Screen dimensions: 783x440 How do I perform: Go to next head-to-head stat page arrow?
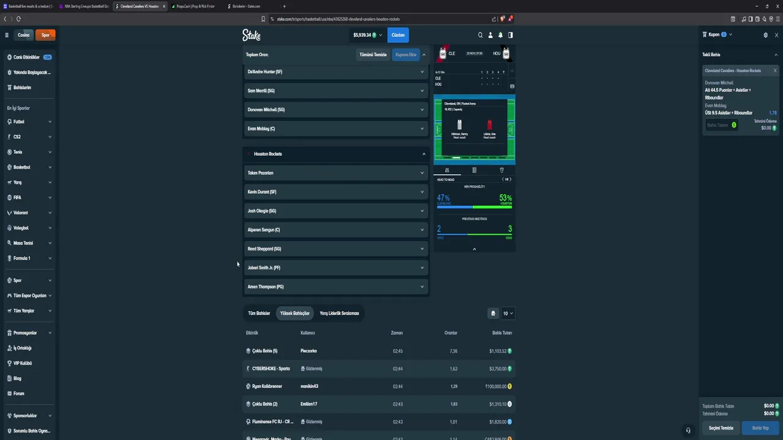[510, 179]
